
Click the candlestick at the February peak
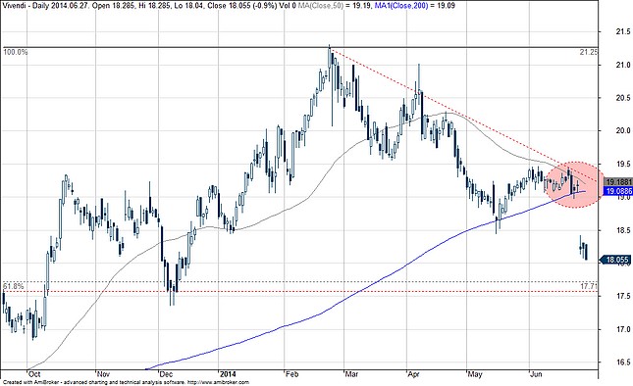point(330,63)
